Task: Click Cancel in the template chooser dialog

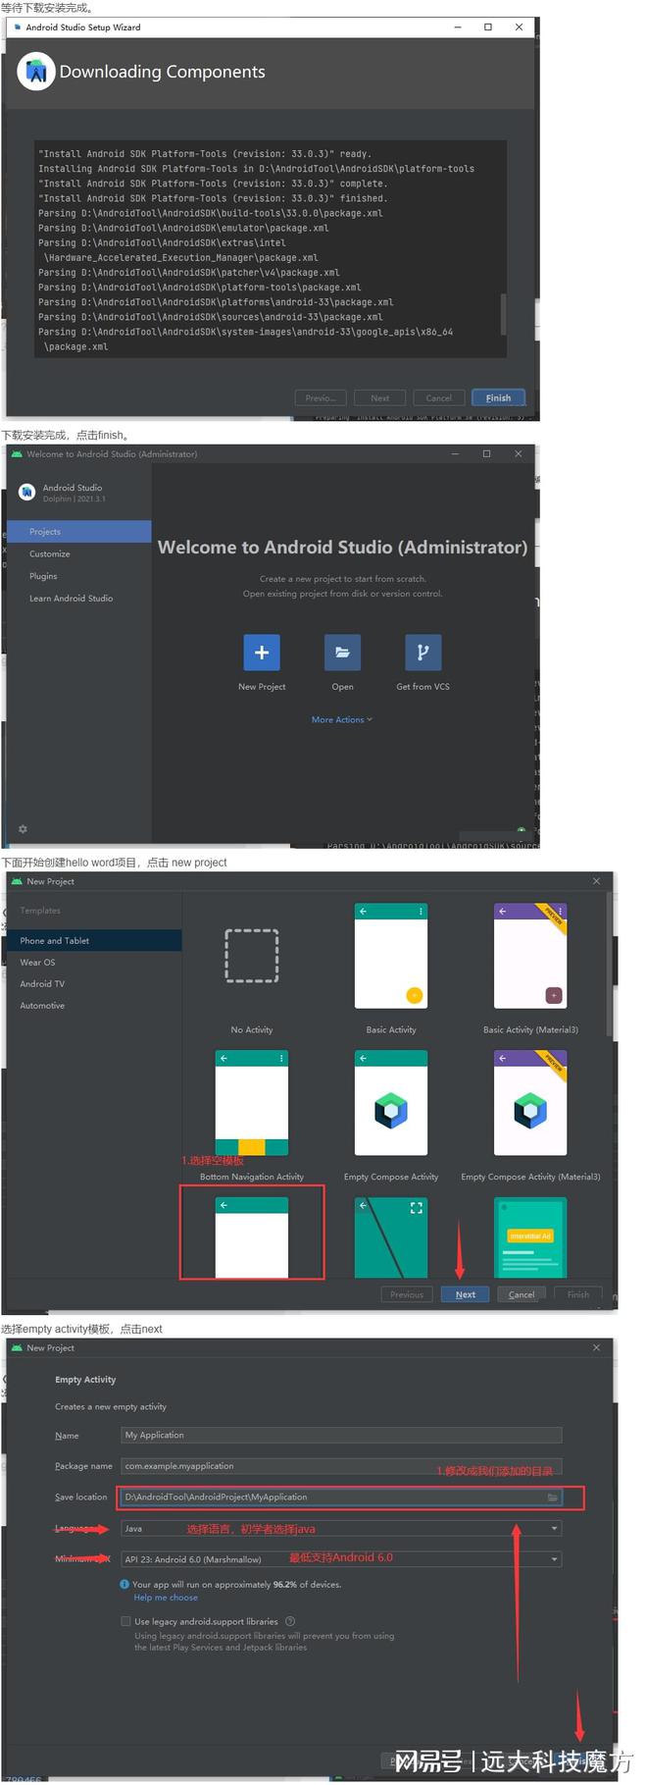Action: point(522,1294)
